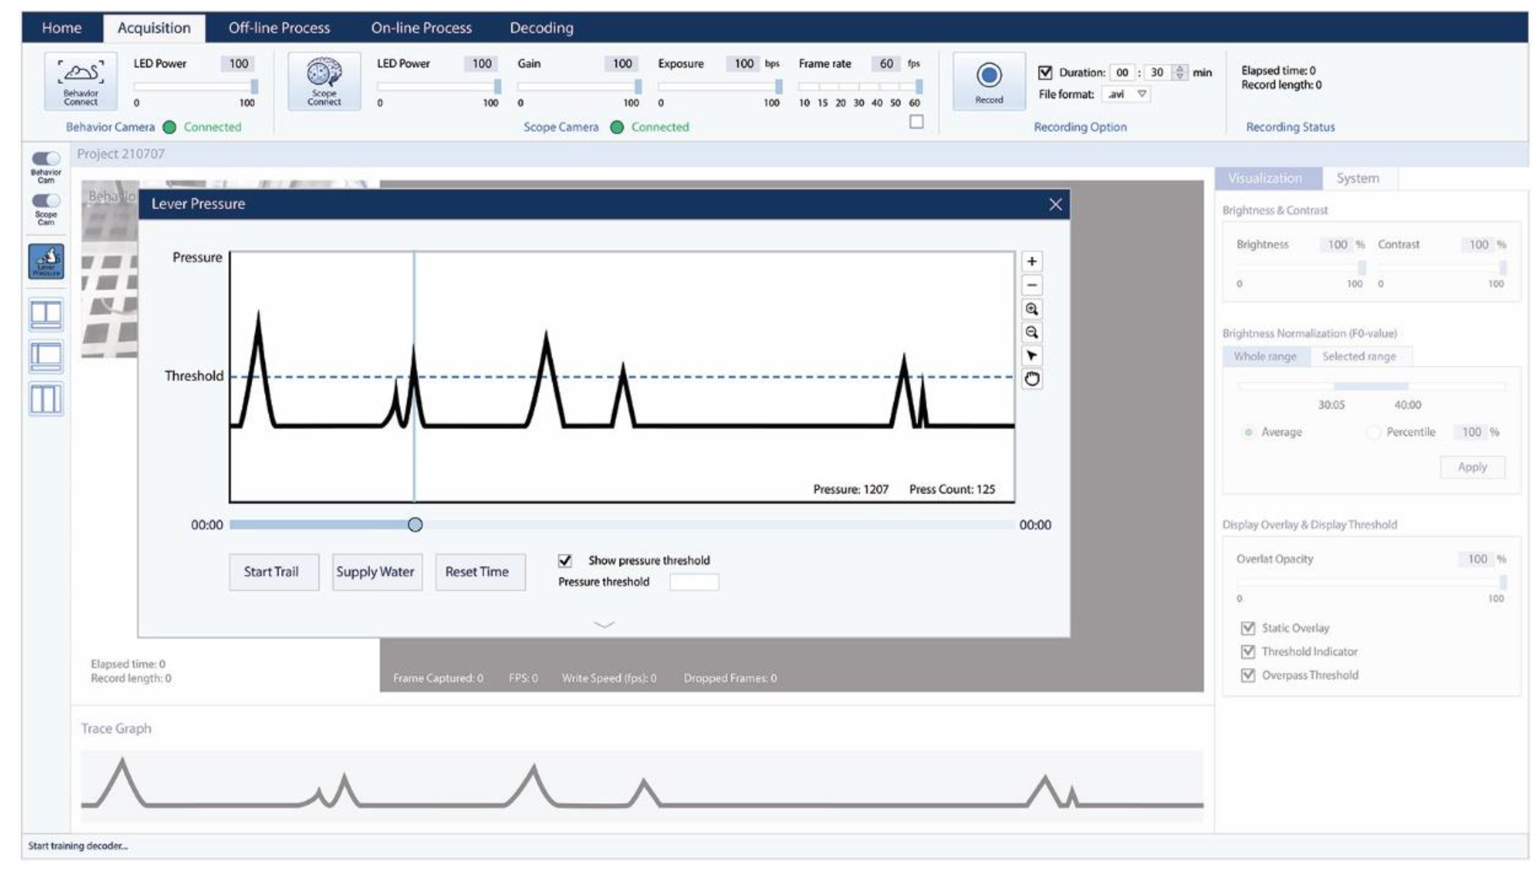This screenshot has height=875, width=1539.
Task: Open the Lever Pressure sidebar tool
Action: (46, 261)
